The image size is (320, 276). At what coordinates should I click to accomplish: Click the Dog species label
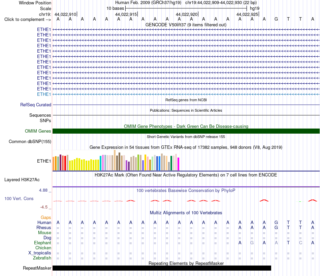(47, 238)
